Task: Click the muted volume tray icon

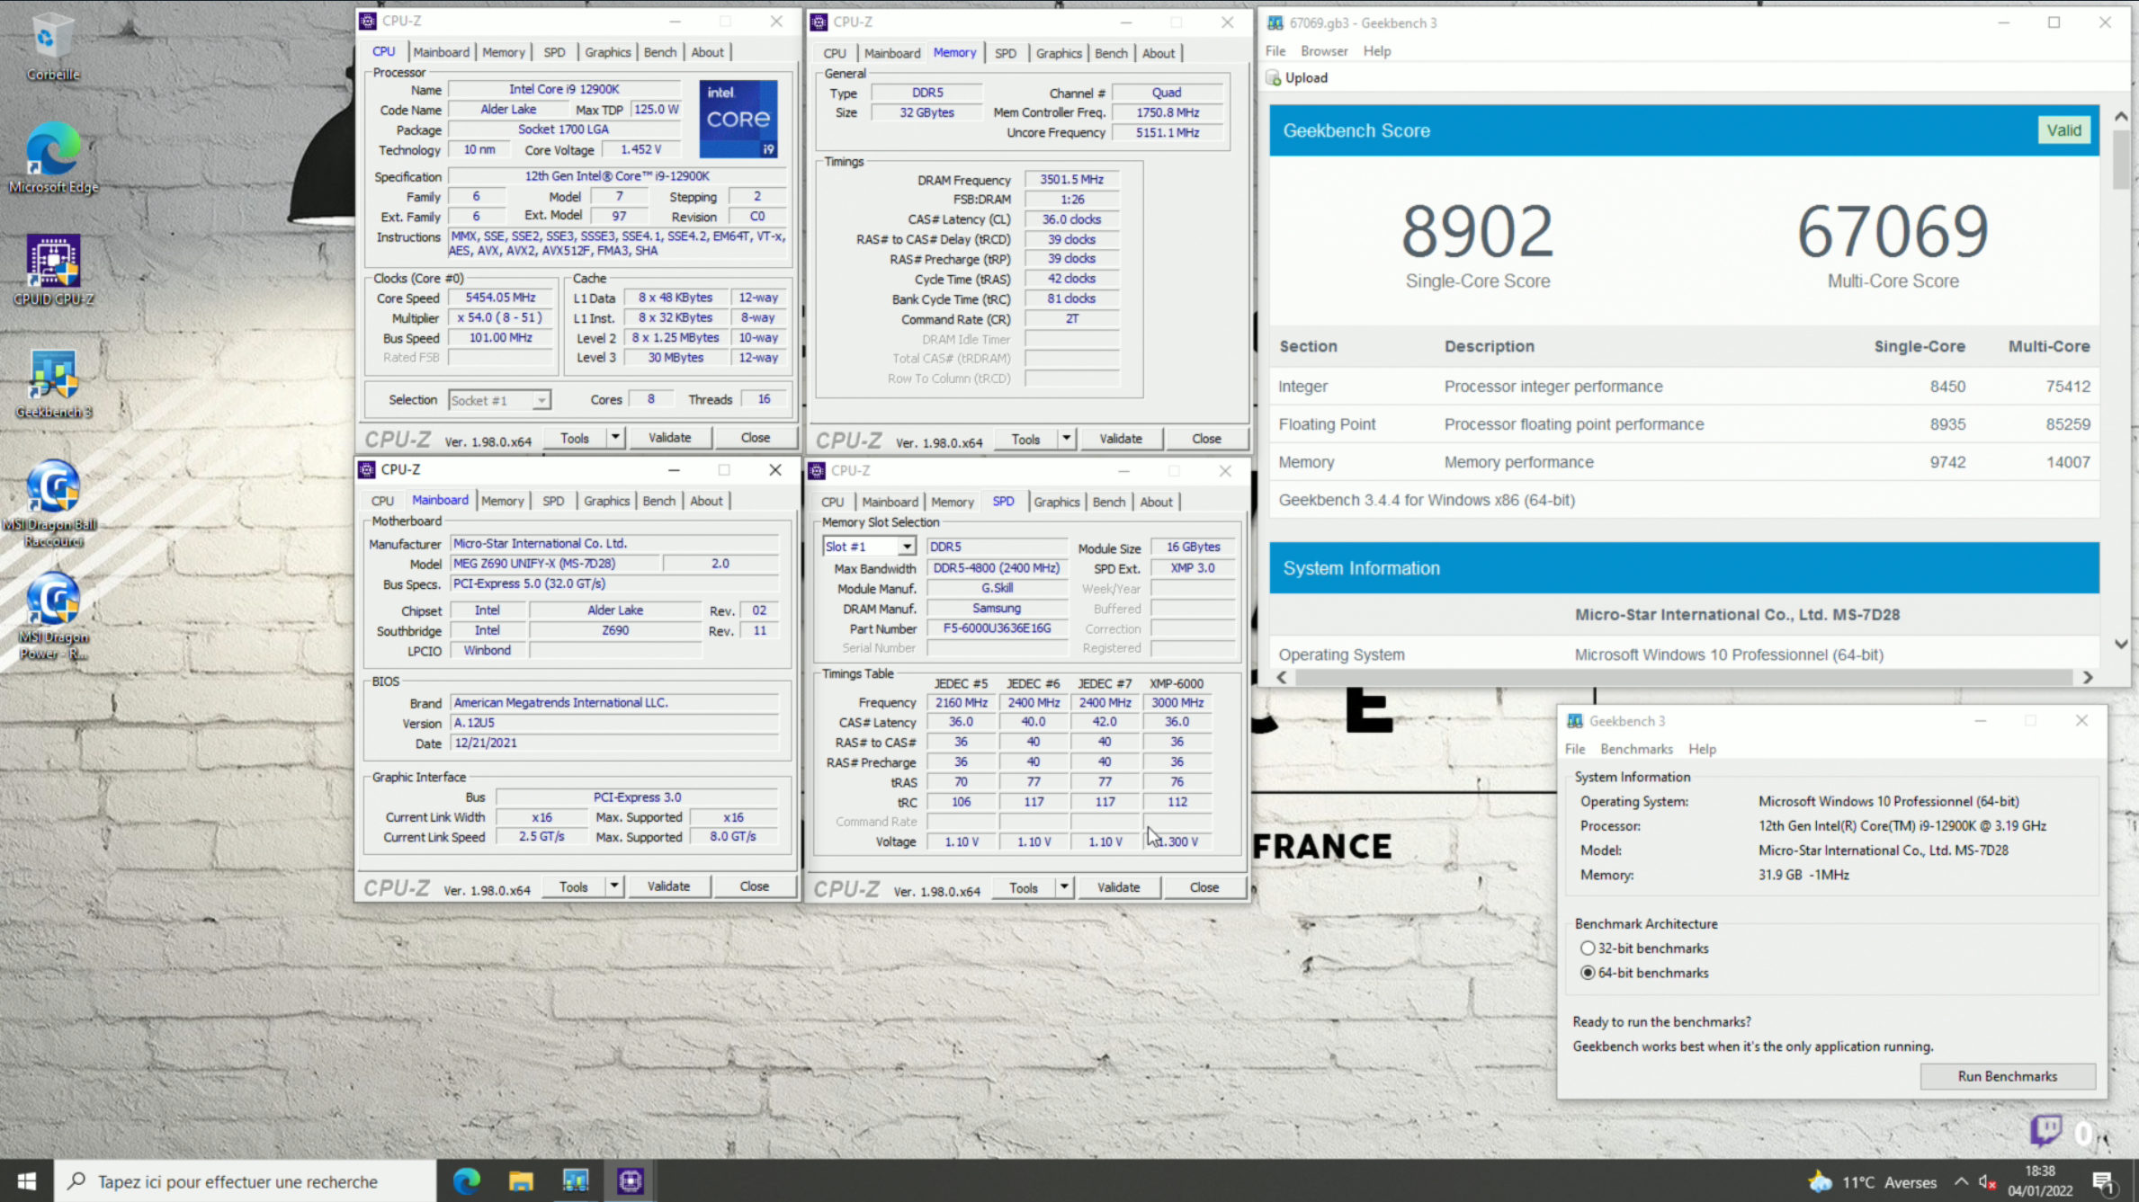Action: click(x=1989, y=1181)
